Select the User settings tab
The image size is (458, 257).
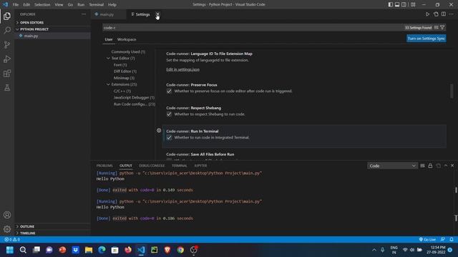pos(109,39)
